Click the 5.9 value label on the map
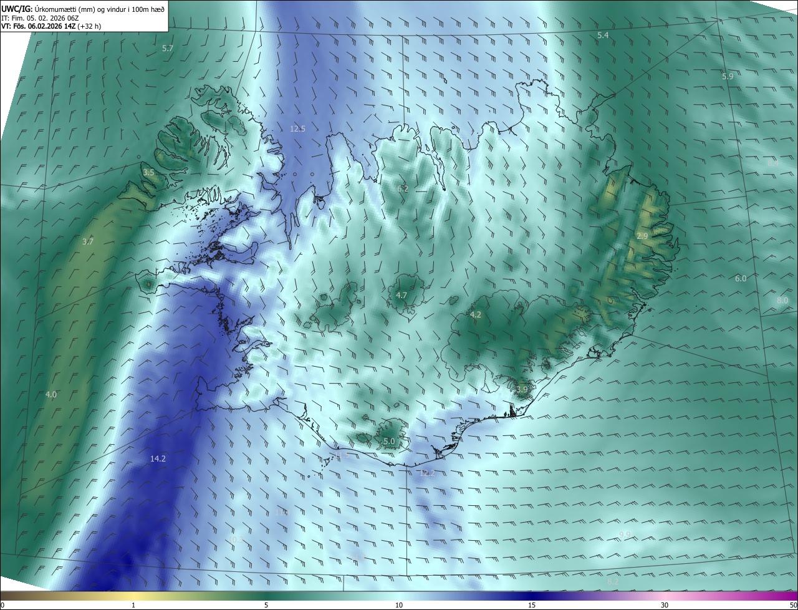The image size is (798, 610). coord(728,76)
